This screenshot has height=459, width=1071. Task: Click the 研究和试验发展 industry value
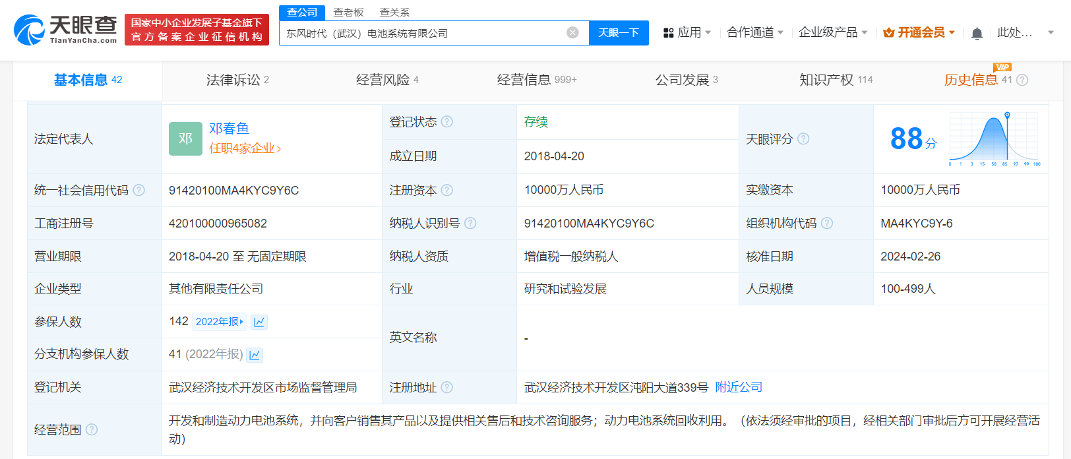565,289
